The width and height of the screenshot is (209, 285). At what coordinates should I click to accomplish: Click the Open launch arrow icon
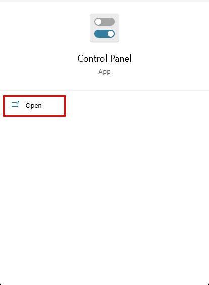pyautogui.click(x=15, y=104)
